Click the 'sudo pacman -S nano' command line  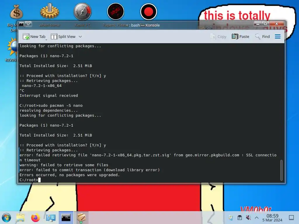click(x=60, y=105)
